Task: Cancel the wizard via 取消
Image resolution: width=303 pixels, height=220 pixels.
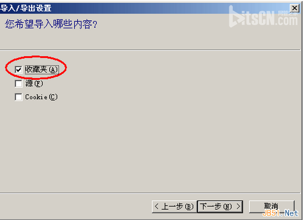Action: (x=271, y=206)
